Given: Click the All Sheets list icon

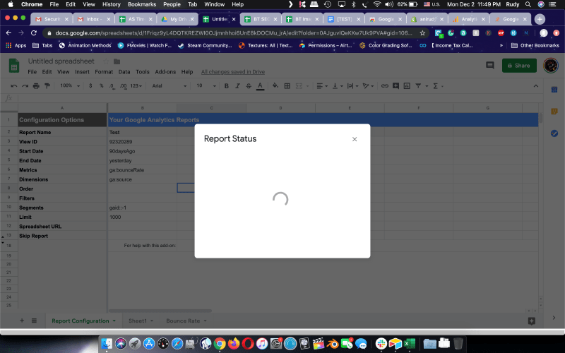Looking at the screenshot, I should pos(34,321).
